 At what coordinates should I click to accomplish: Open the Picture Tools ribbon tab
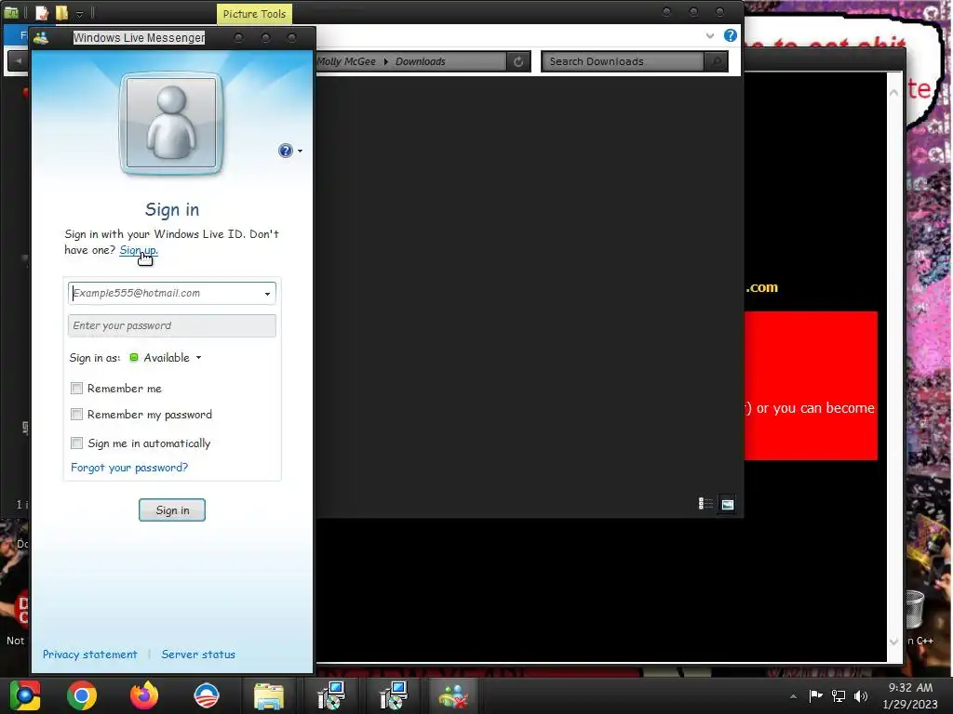[254, 14]
